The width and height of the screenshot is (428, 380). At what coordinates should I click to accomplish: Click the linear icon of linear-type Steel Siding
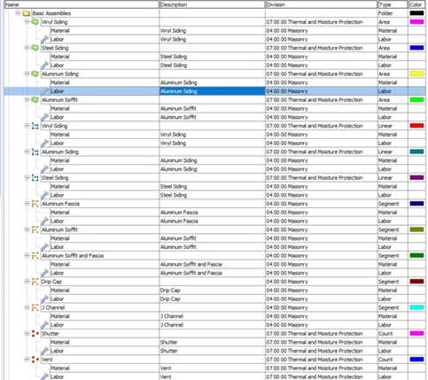35,178
